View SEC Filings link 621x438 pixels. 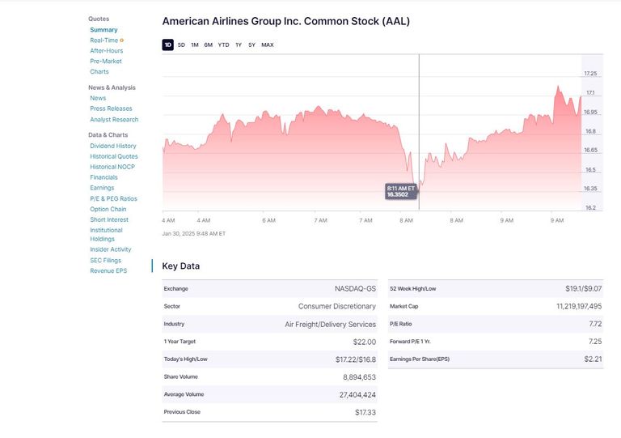[x=105, y=260]
